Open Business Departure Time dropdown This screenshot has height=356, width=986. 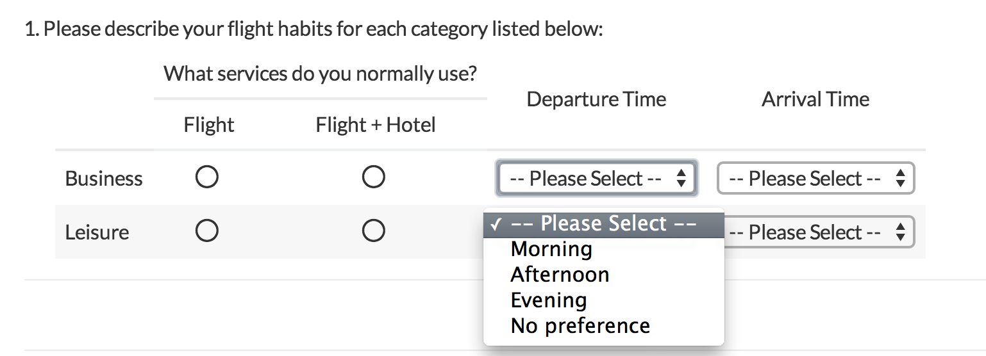(596, 178)
